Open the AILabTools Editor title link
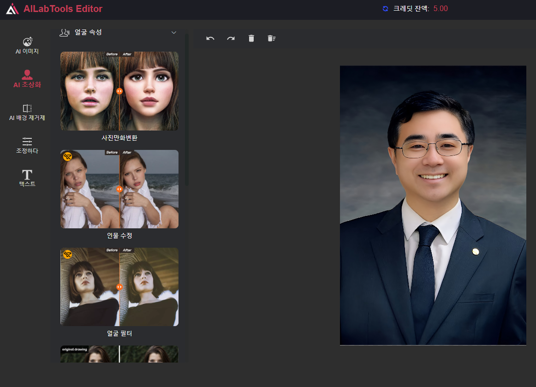Image resolution: width=536 pixels, height=387 pixels. point(63,9)
